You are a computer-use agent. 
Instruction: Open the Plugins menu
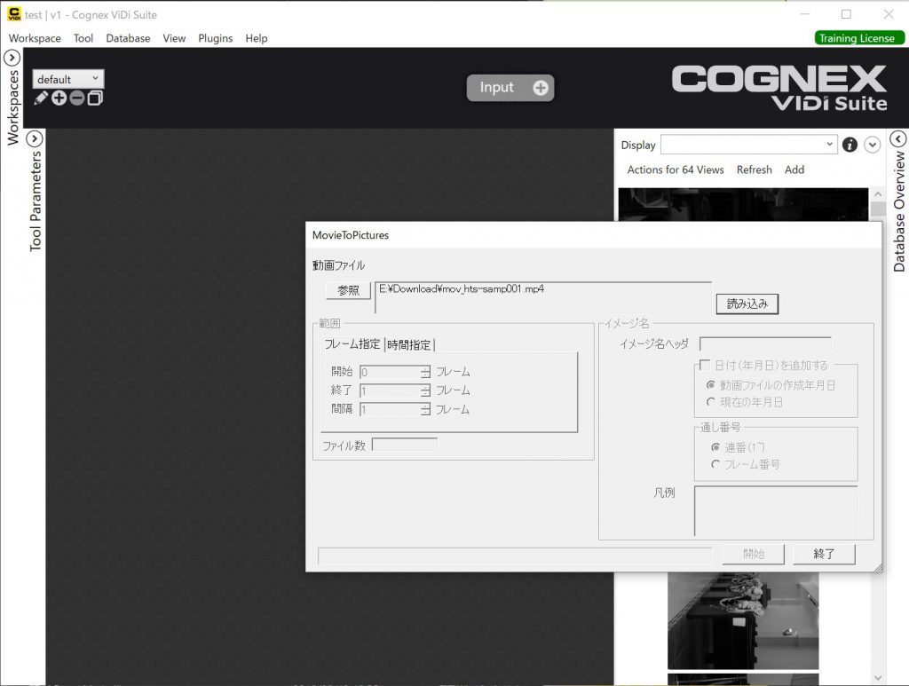pos(215,38)
